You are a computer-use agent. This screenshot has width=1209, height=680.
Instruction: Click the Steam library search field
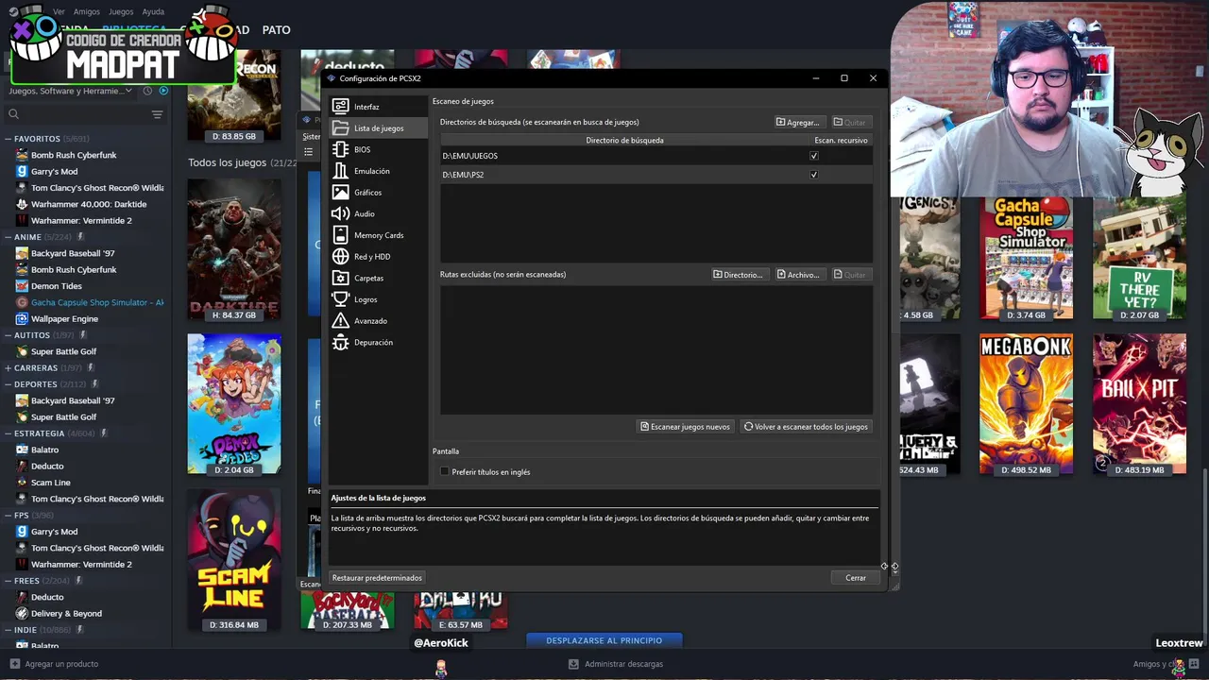[83, 114]
